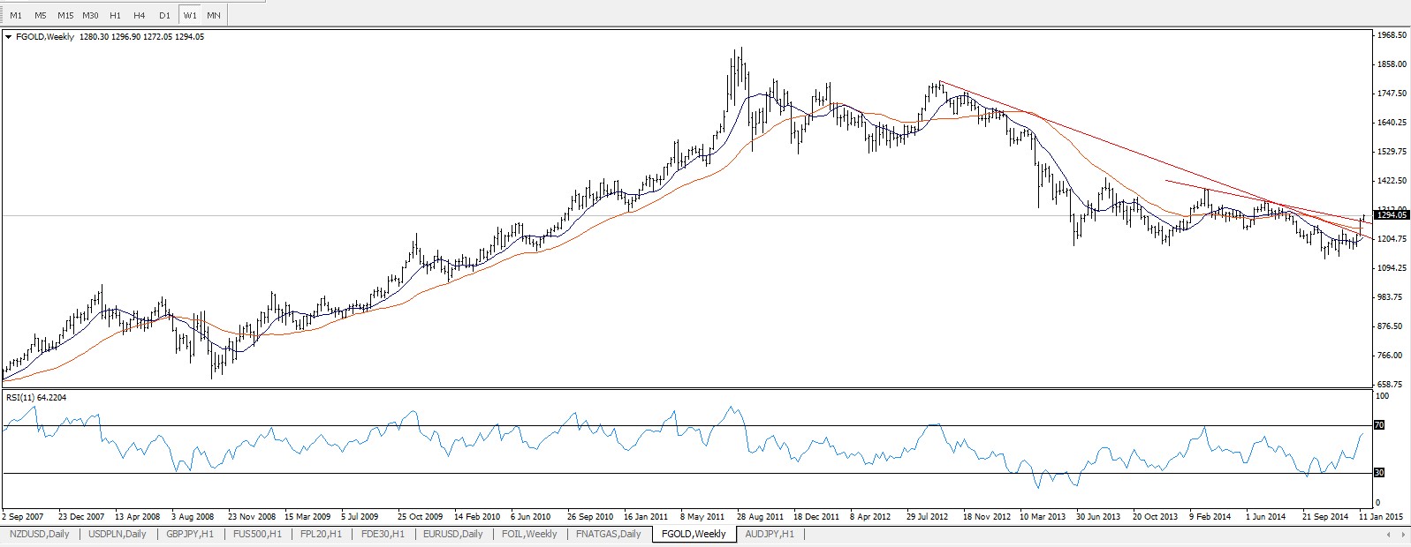Toggle the active W1 weekly timeframe
The image size is (1411, 547).
pos(190,15)
